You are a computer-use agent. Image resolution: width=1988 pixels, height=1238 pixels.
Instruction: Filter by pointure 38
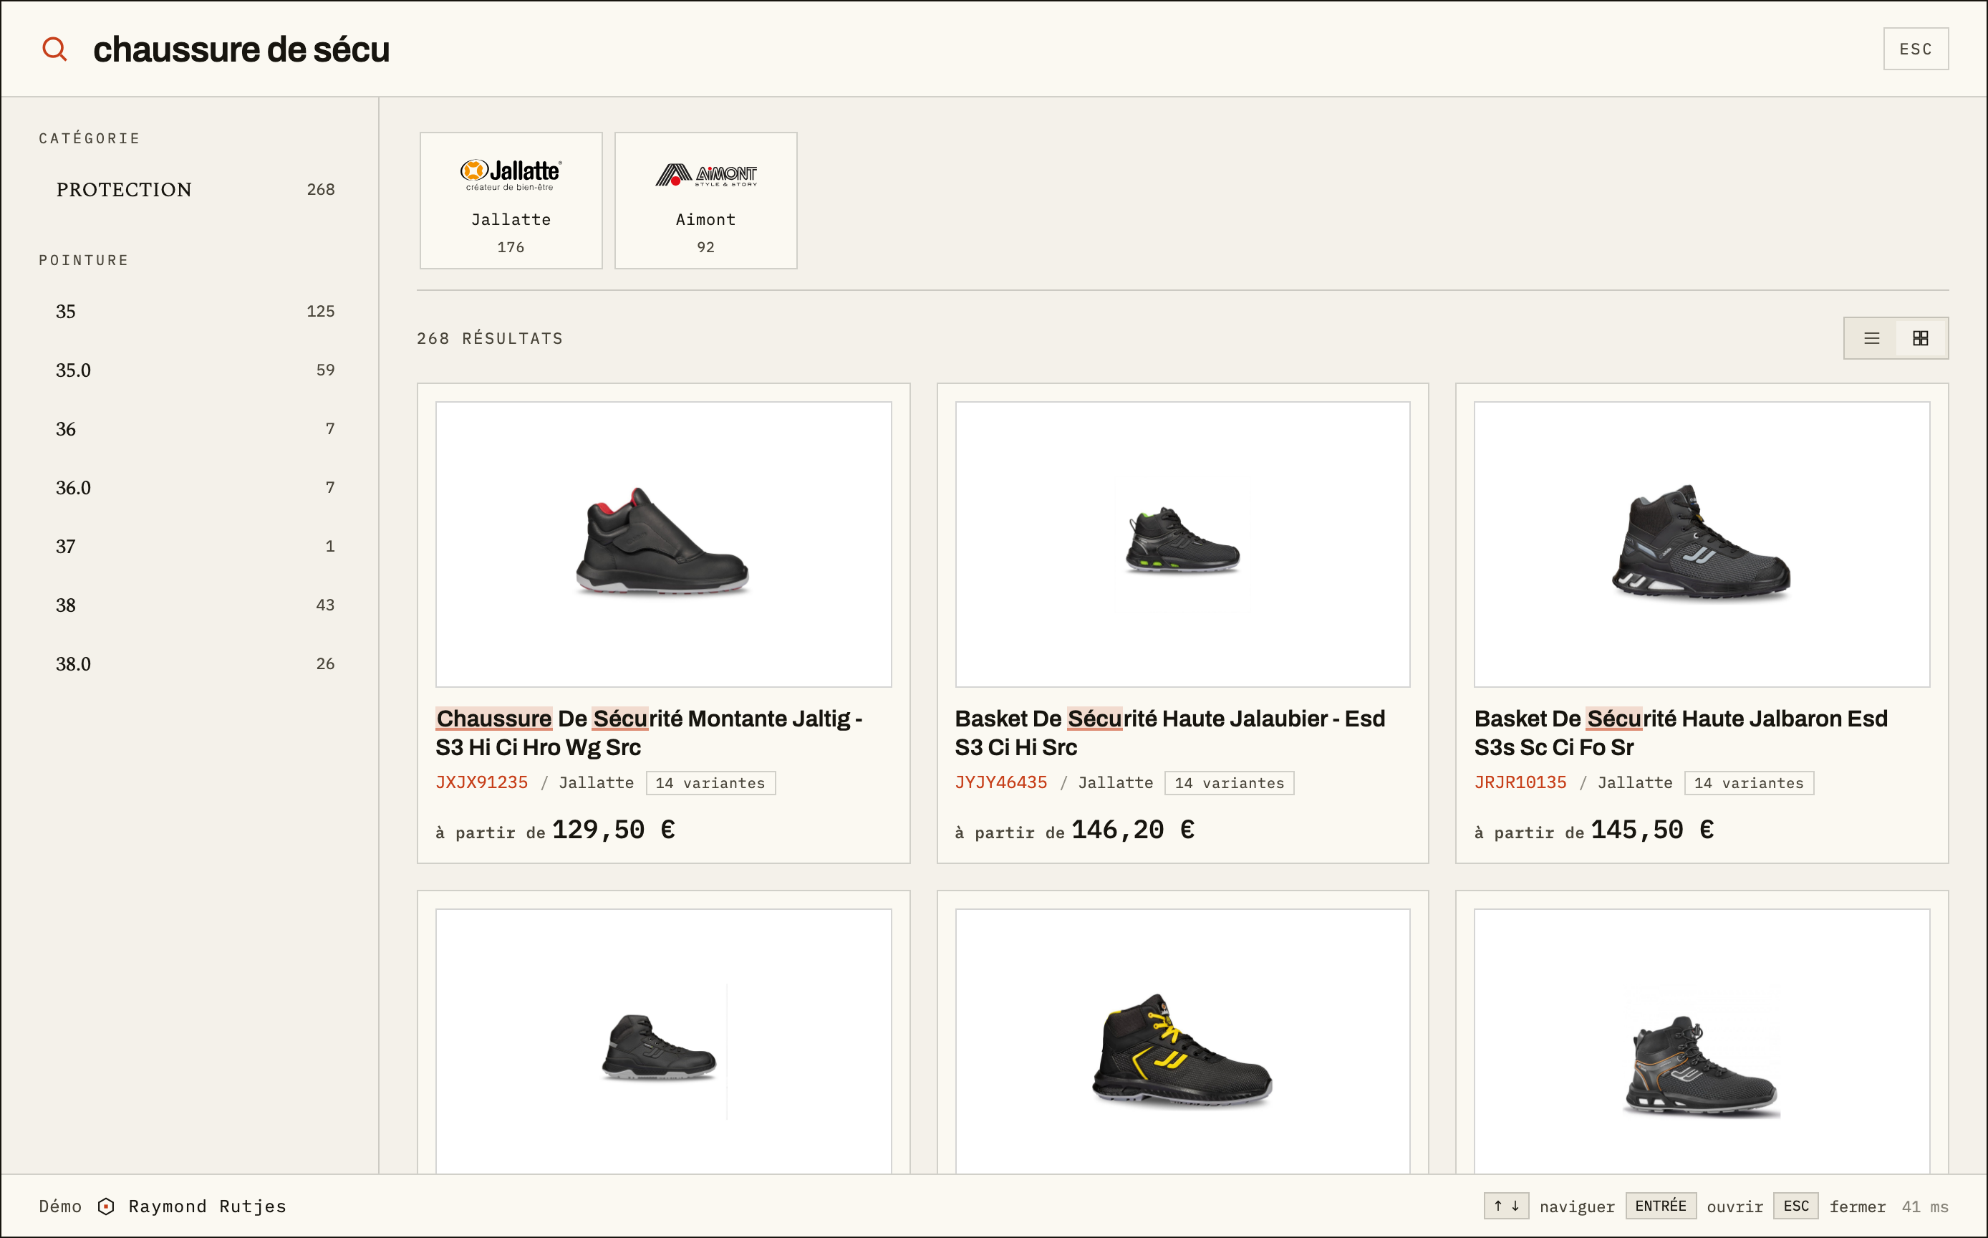tap(195, 605)
